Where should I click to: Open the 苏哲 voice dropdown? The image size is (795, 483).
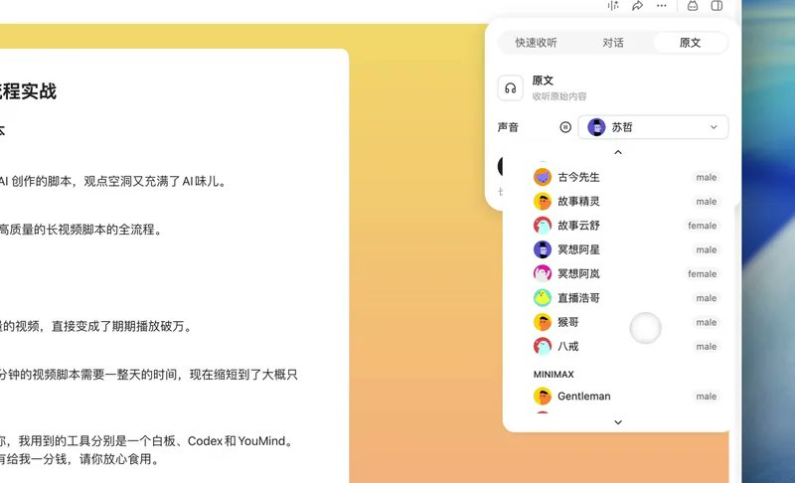[653, 127]
